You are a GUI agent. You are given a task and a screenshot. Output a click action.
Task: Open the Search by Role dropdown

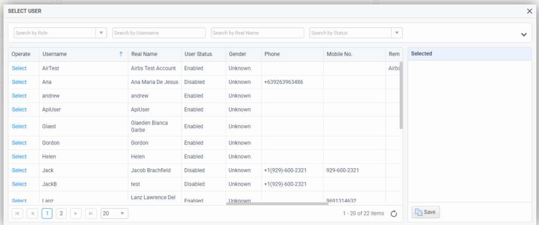point(102,33)
